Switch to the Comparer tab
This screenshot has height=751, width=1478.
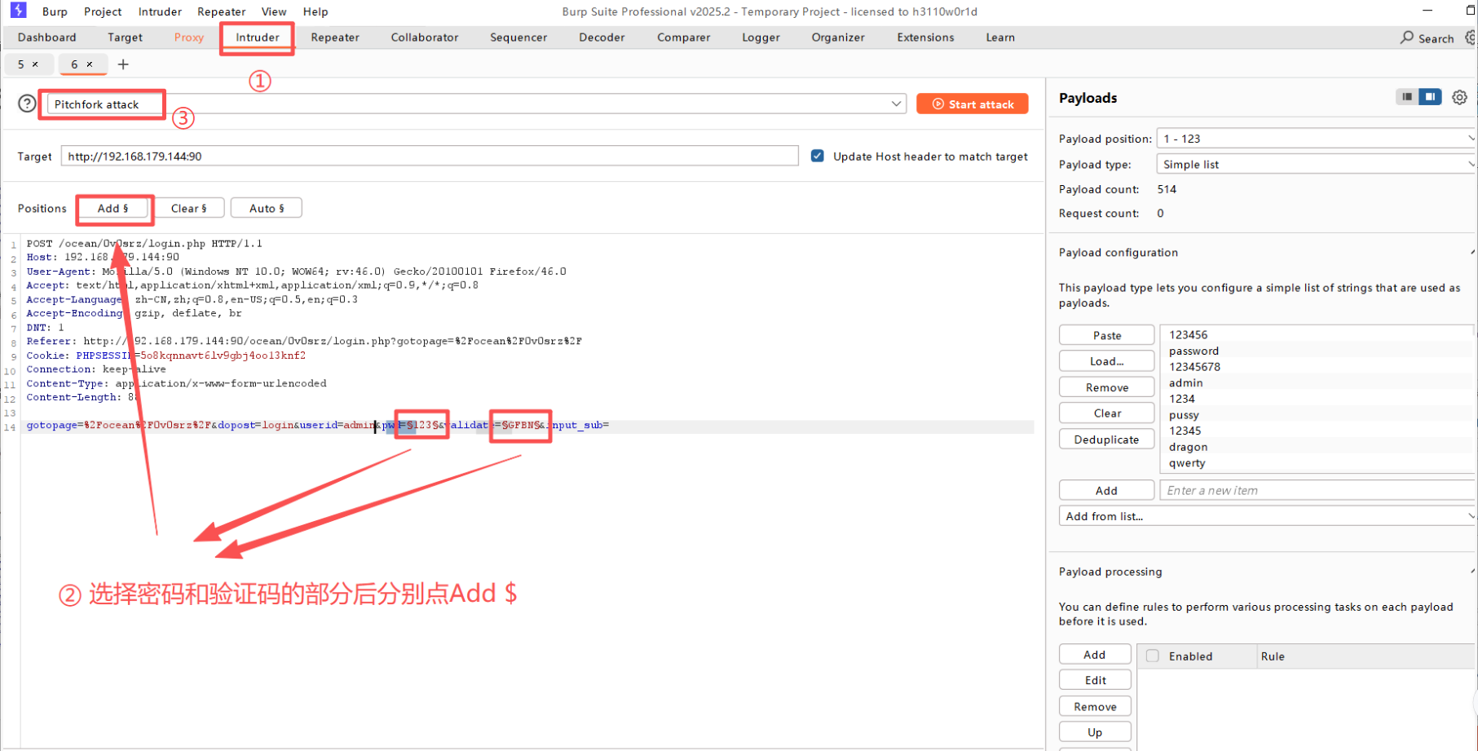684,38
